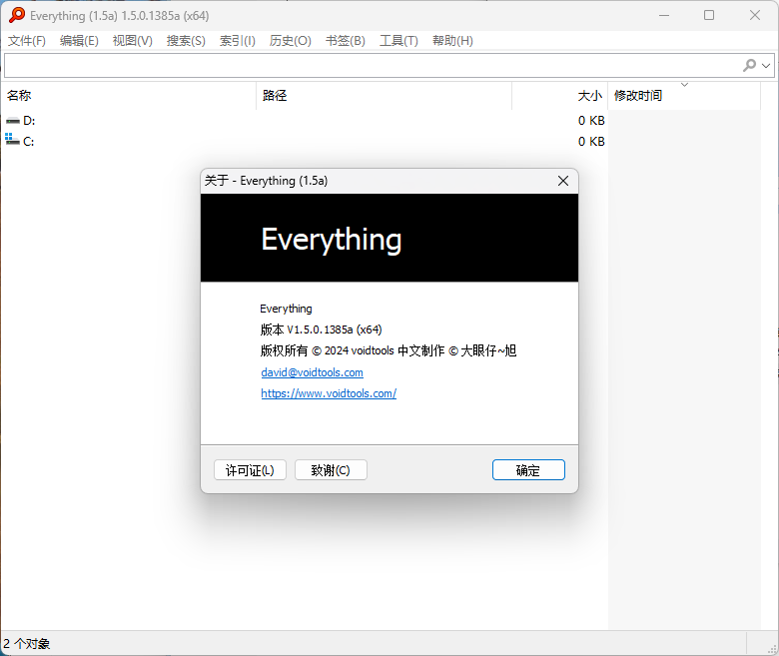Open the 搜索(S) menu
779x656 pixels.
click(186, 41)
